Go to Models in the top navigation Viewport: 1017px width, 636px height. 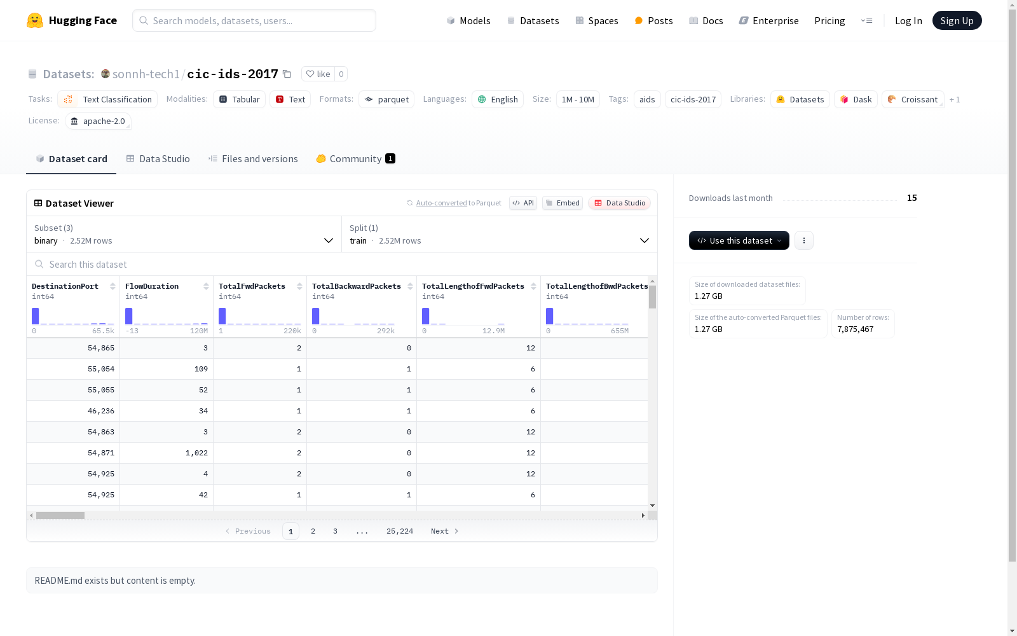coord(468,20)
